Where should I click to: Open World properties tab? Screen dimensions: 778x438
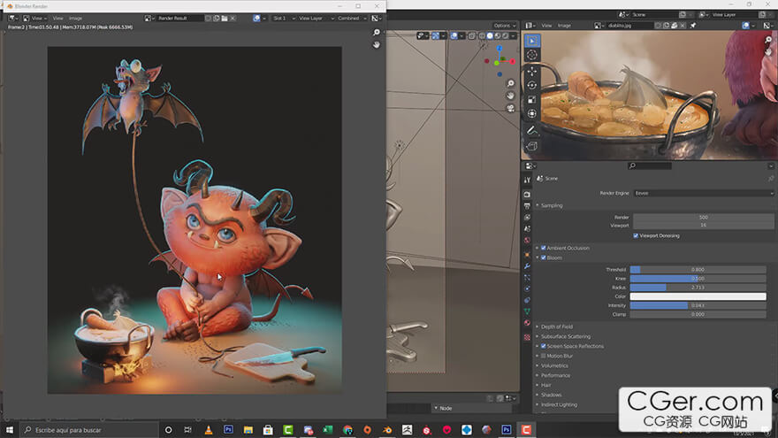(527, 241)
